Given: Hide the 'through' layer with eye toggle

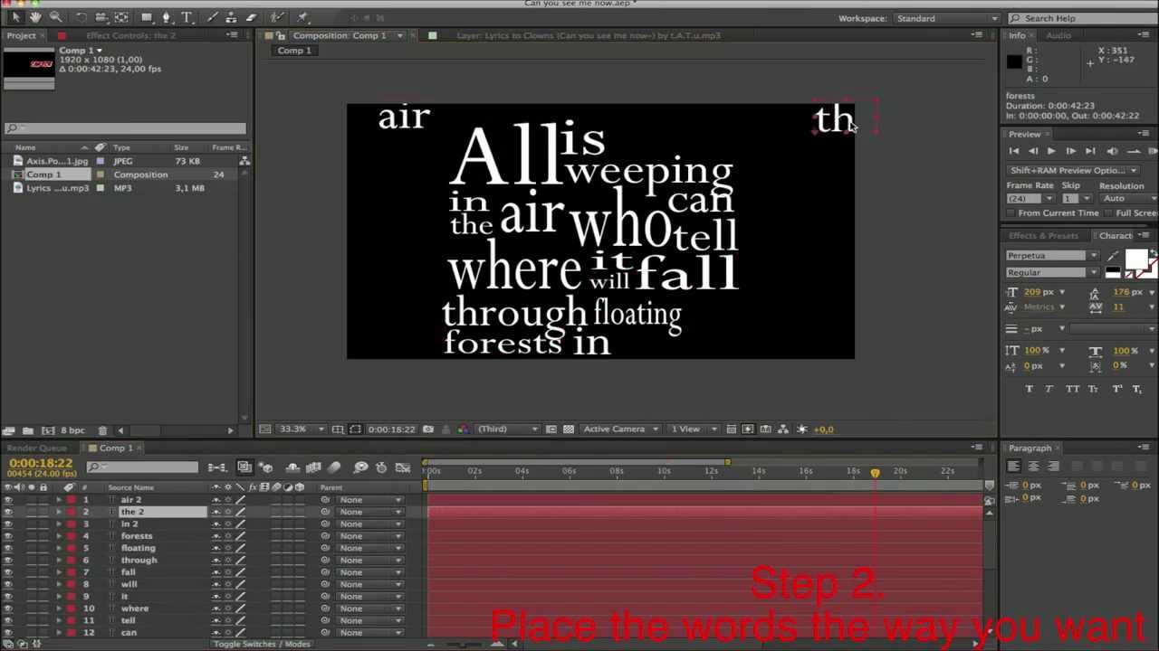Looking at the screenshot, I should (8, 561).
